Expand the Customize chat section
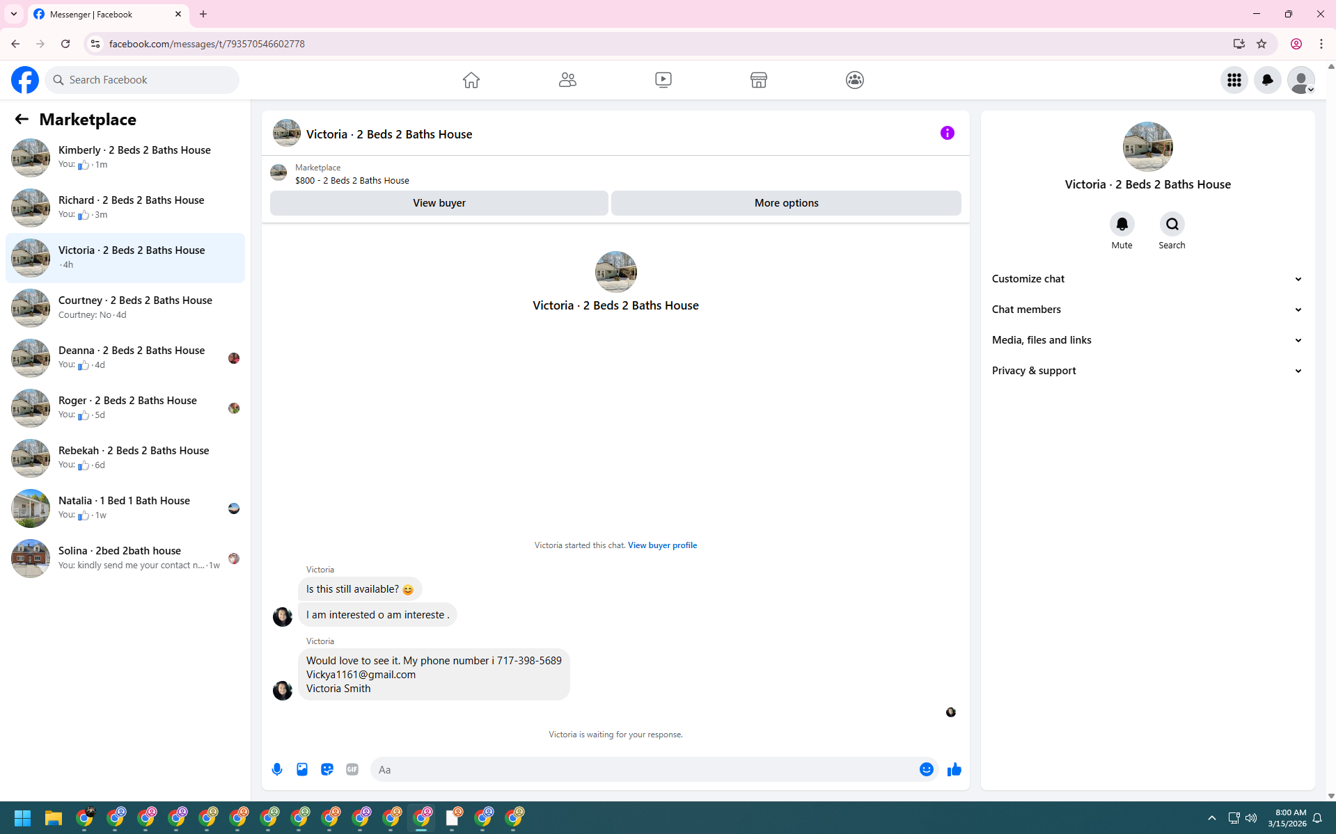 [x=1147, y=279]
